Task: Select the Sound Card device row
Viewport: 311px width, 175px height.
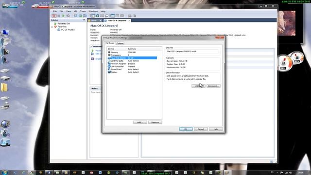Action: tap(132, 69)
